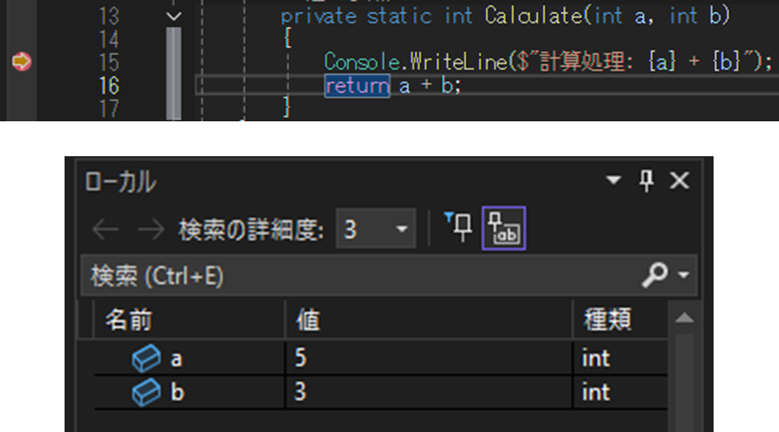This screenshot has height=432, width=779.
Task: Select the variable b cube icon
Action: [146, 392]
